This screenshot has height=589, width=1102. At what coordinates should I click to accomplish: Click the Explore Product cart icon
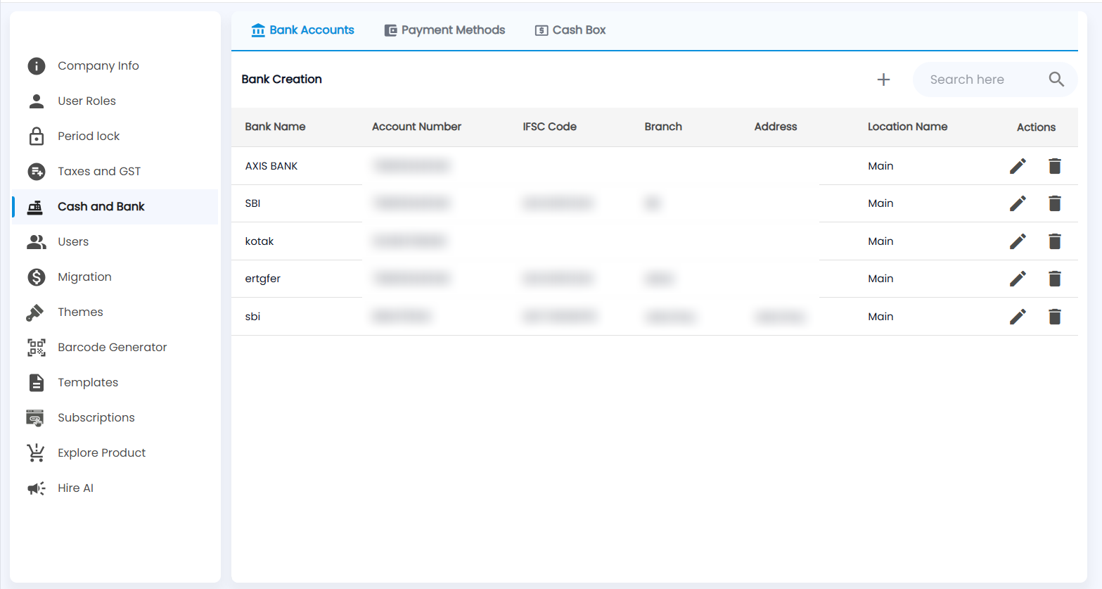36,452
